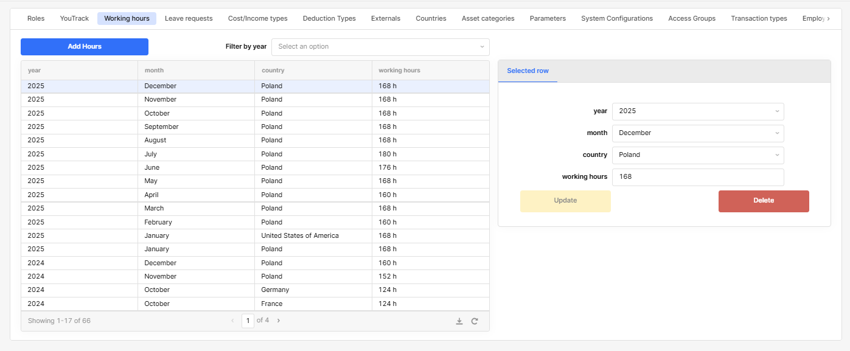This screenshot has height=351, width=850.
Task: Expand the month dropdown showing December
Action: click(697, 133)
